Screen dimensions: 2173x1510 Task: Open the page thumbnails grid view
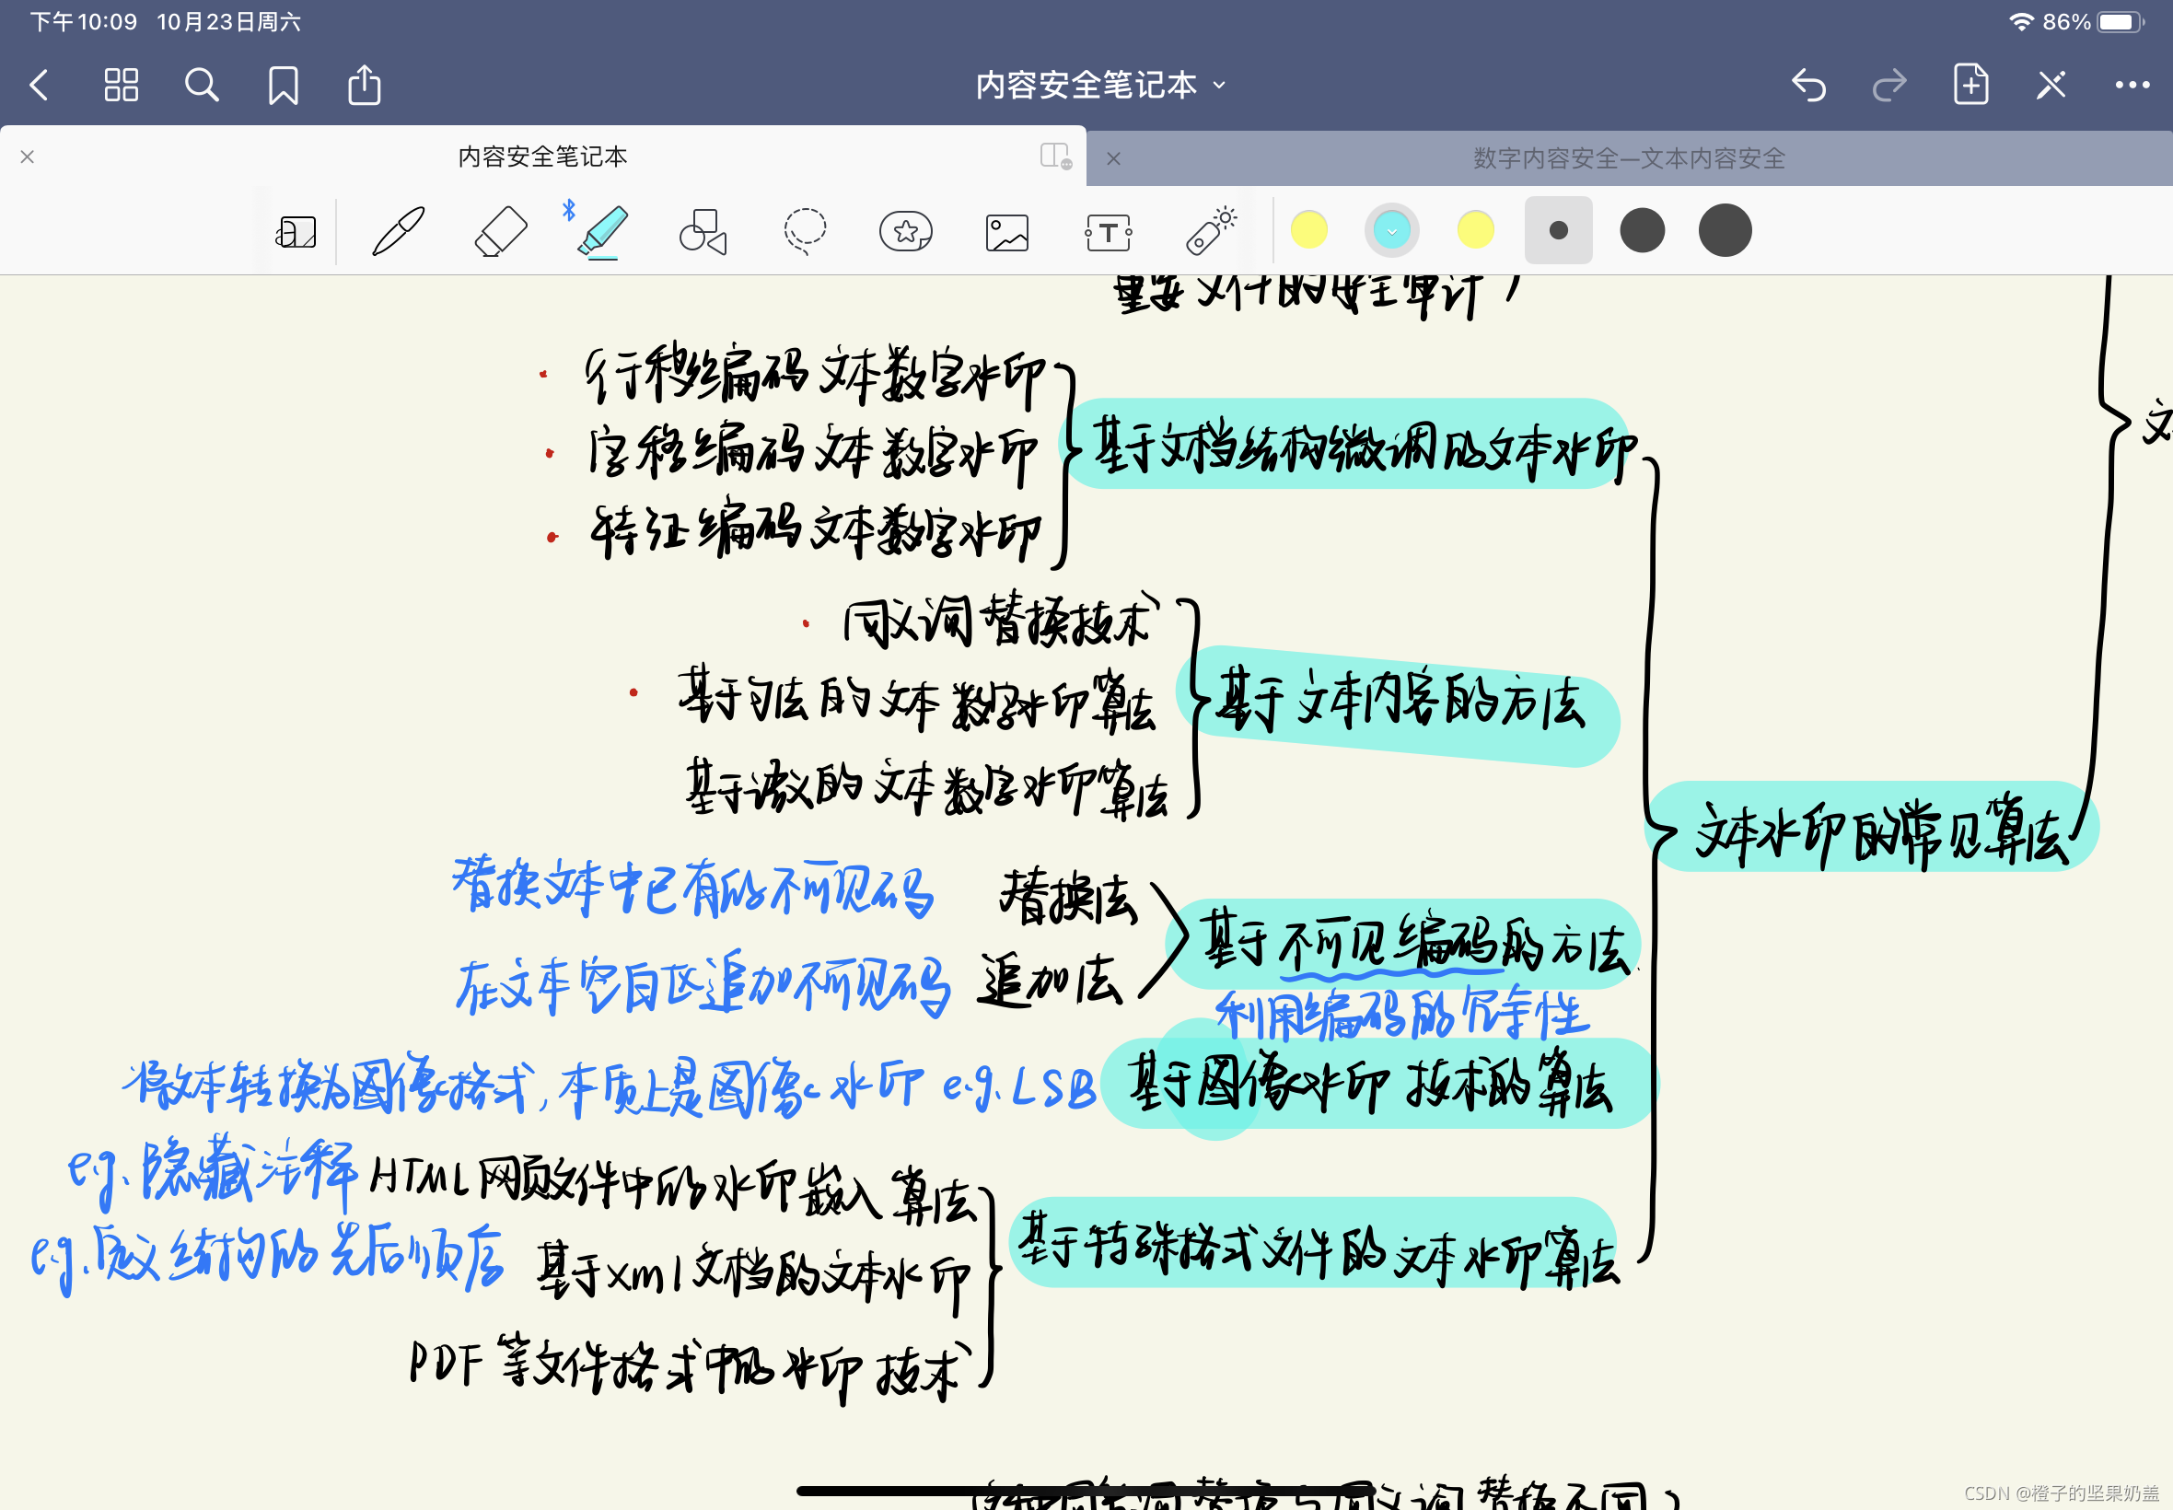(x=122, y=85)
